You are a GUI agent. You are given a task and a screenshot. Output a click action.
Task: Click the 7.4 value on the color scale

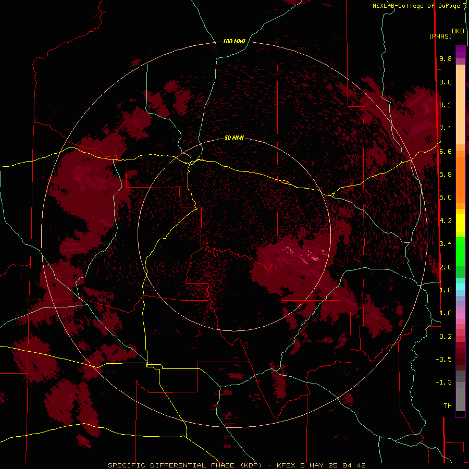click(446, 128)
